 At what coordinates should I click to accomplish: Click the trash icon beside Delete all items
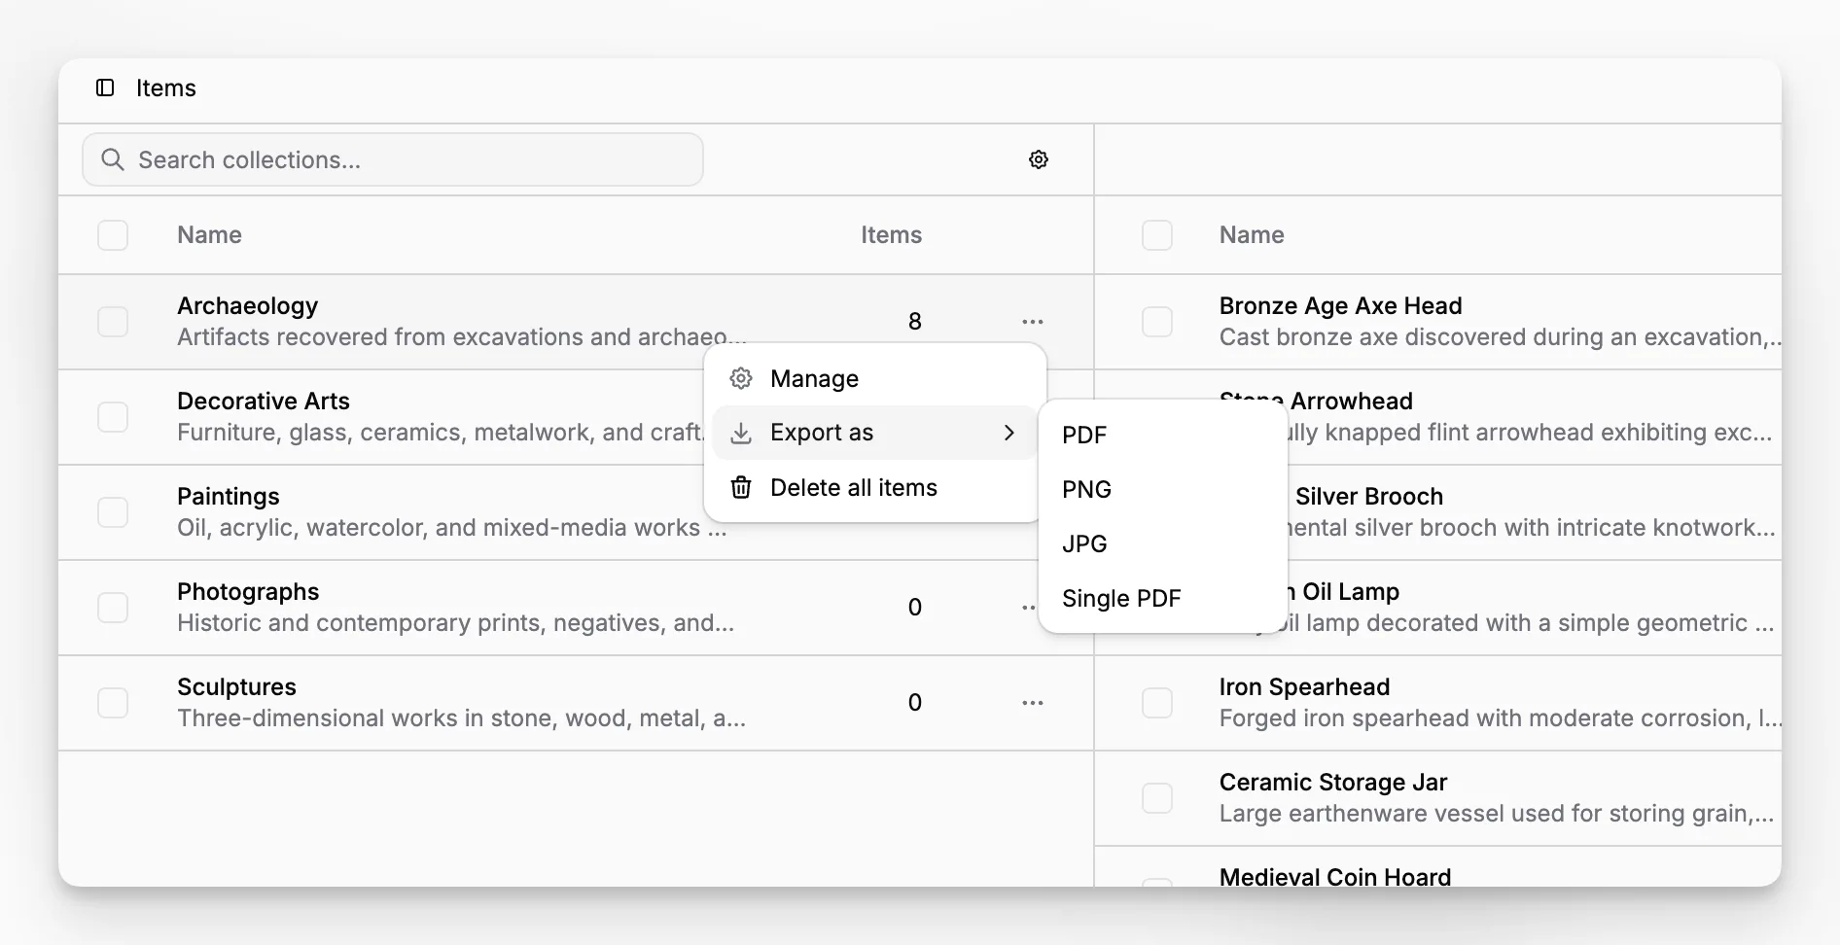point(741,487)
